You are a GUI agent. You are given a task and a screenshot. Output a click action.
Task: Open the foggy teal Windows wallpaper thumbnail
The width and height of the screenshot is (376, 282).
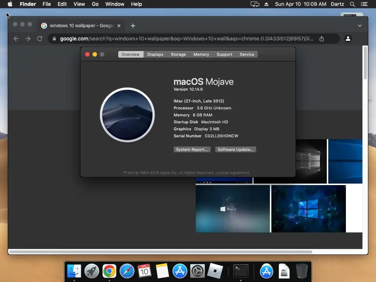point(232,209)
